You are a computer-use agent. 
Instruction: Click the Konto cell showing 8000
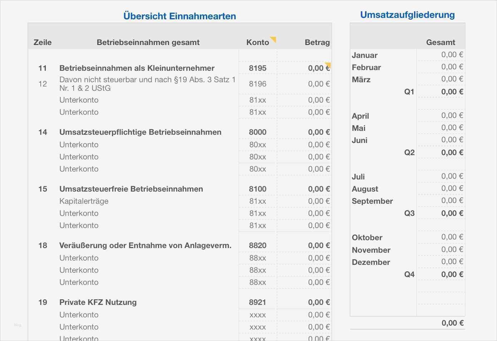coord(257,132)
